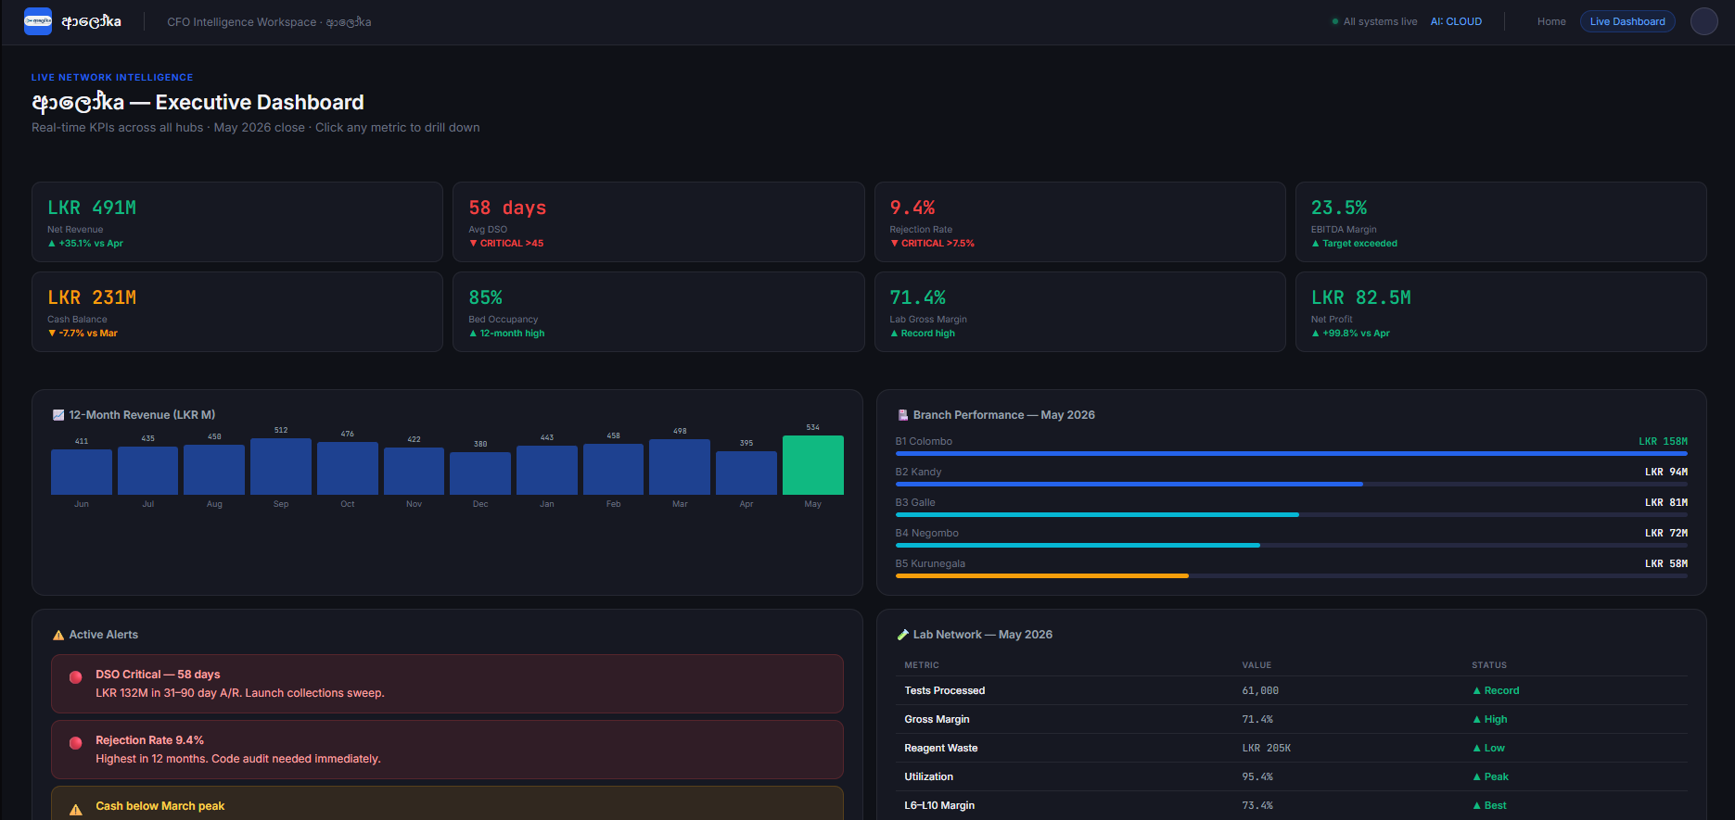Click the METRIC column header
The width and height of the screenshot is (1735, 820).
coord(922,665)
